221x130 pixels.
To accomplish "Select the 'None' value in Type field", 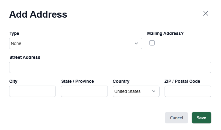I will point(16,43).
